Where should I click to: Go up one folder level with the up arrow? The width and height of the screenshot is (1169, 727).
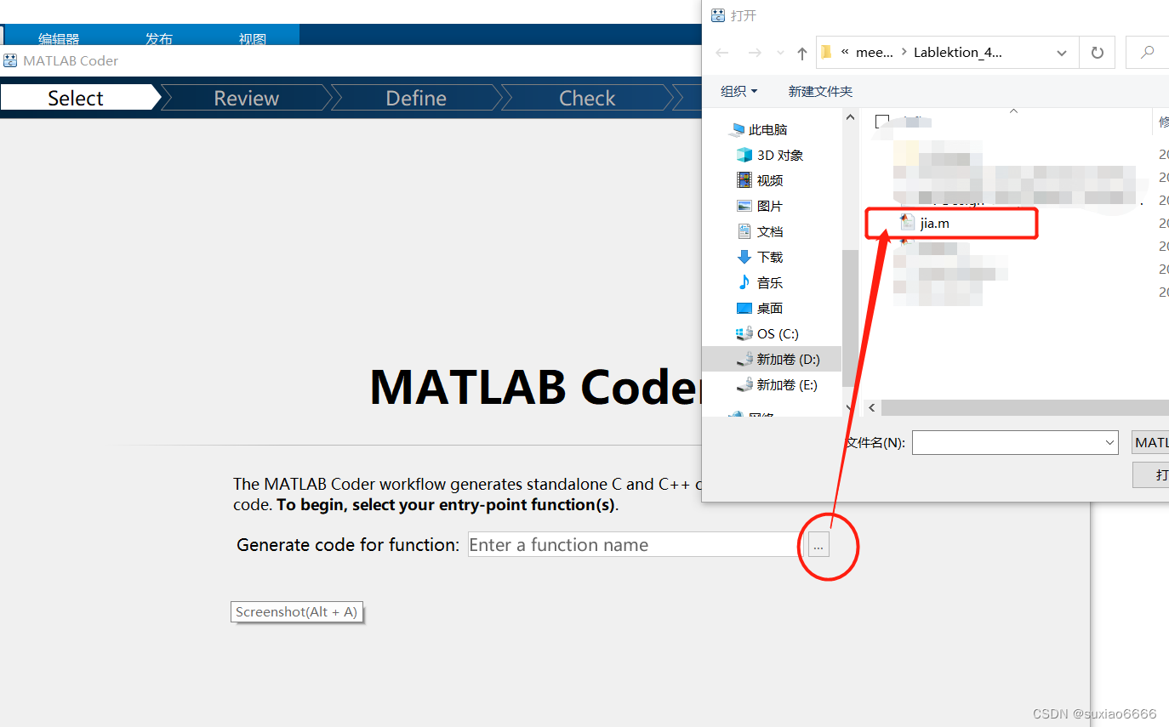pyautogui.click(x=801, y=53)
